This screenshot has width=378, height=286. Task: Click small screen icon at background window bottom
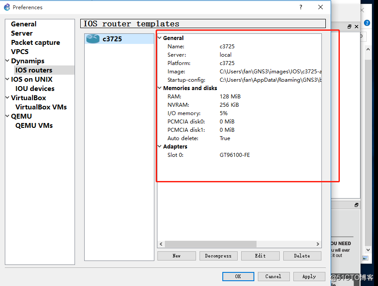[365, 258]
